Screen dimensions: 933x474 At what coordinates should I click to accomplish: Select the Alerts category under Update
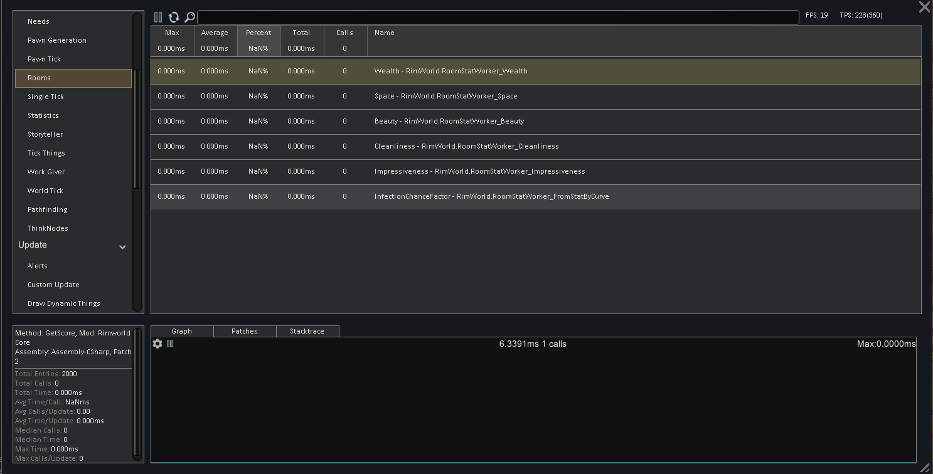coord(73,266)
